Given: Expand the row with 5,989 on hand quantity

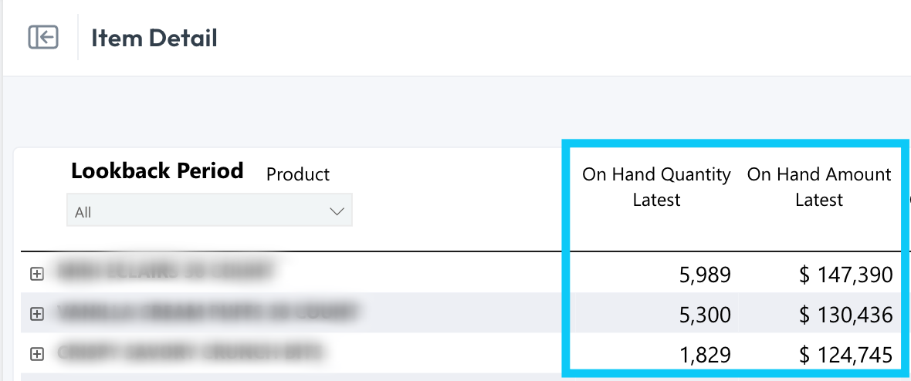Looking at the screenshot, I should [x=37, y=274].
